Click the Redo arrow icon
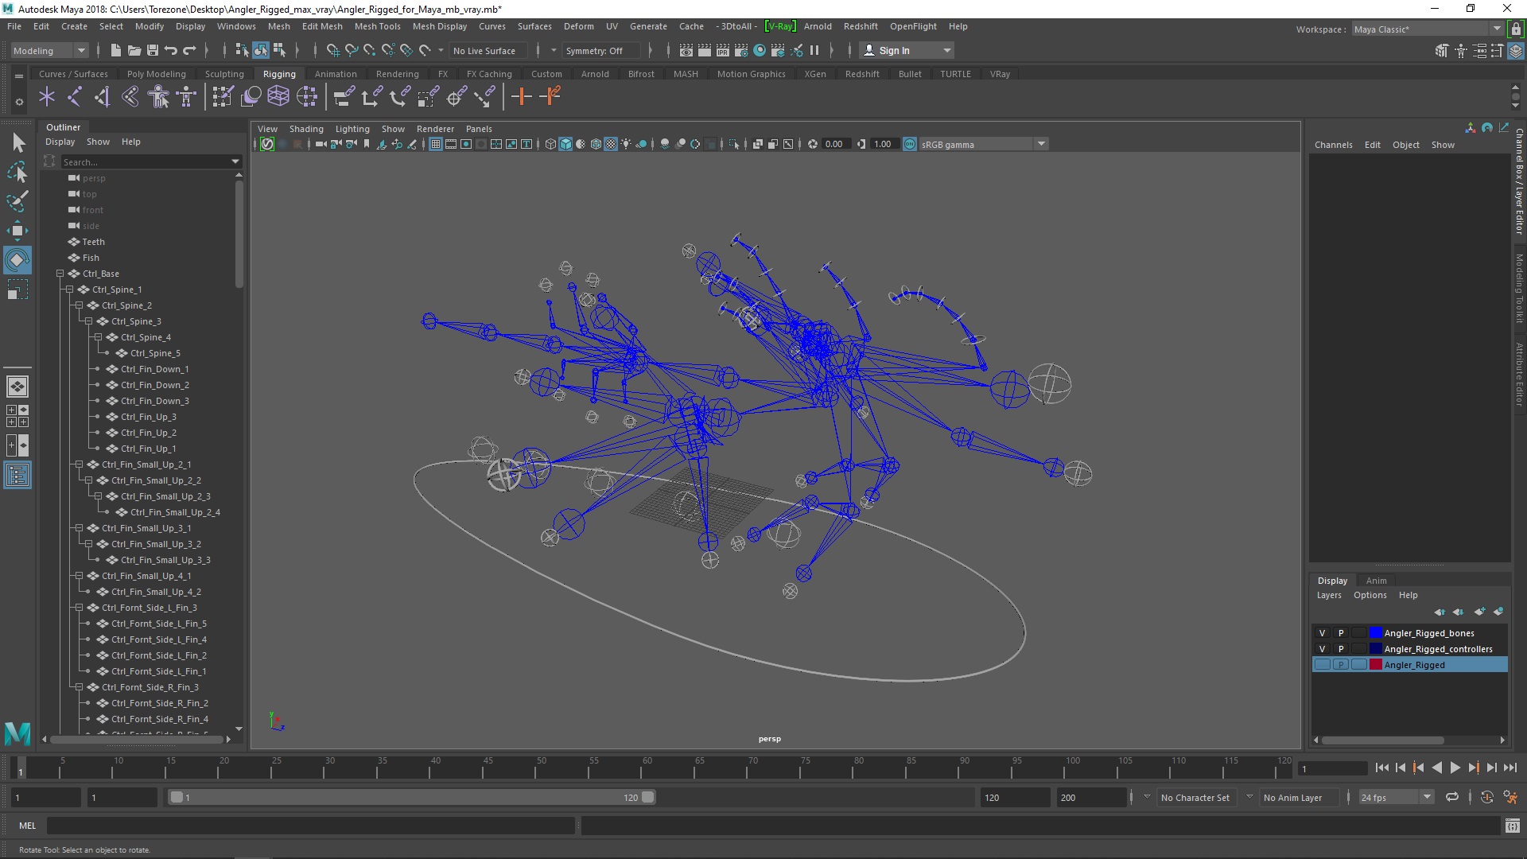The height and width of the screenshot is (859, 1527). point(189,50)
